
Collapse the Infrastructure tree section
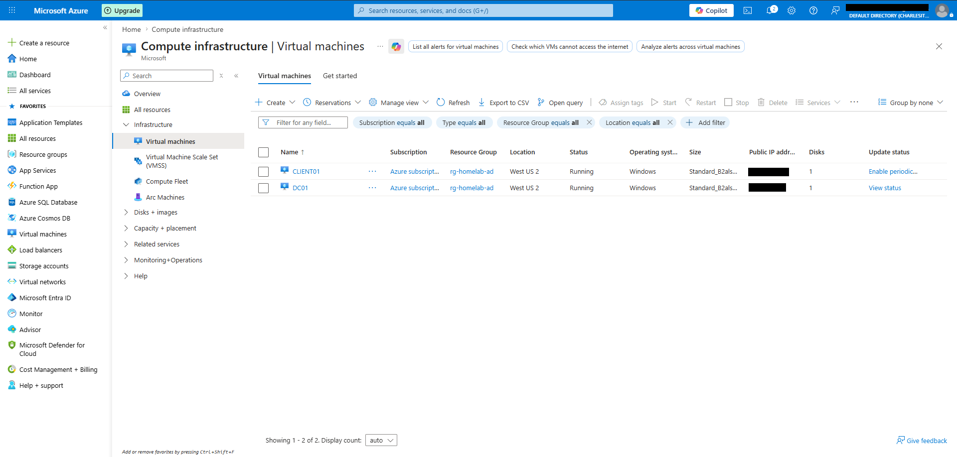(x=126, y=124)
